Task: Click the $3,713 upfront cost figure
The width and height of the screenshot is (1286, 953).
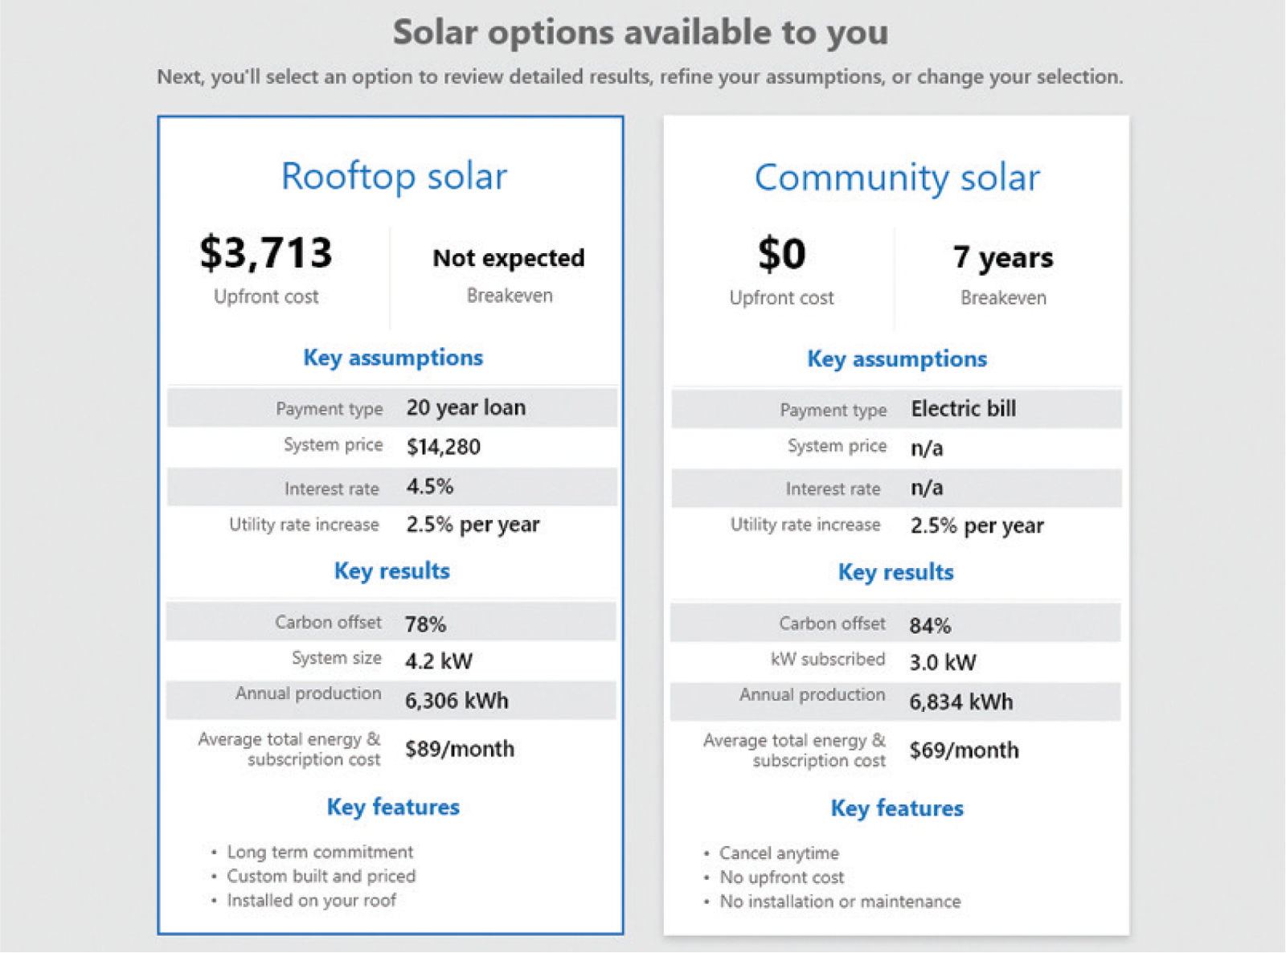Action: 266,252
